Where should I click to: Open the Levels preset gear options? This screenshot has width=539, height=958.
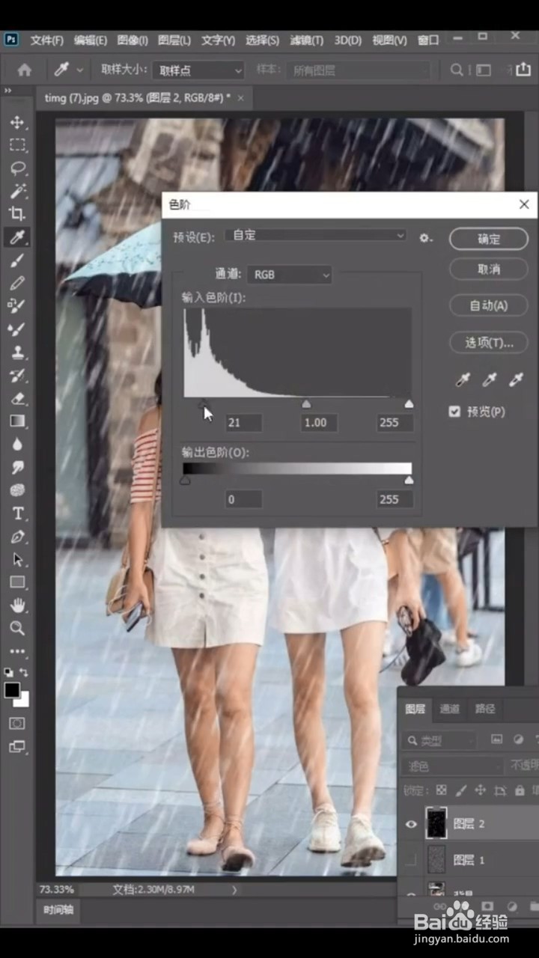[426, 238]
